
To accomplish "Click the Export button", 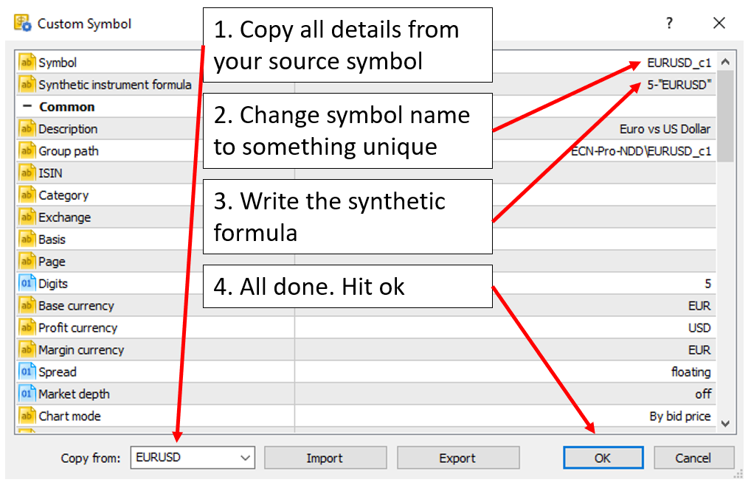I will coord(458,458).
